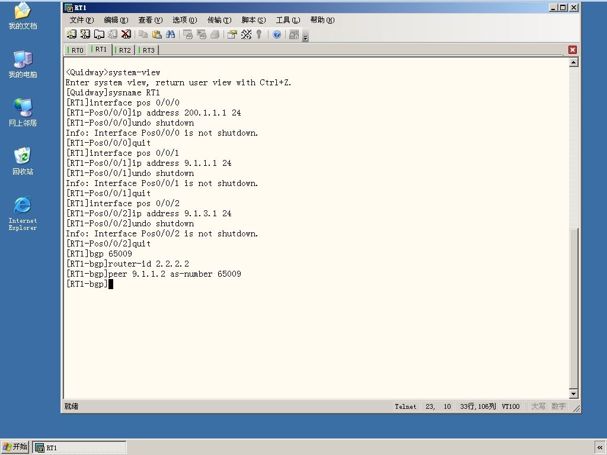Maximize the RT1 window
The width and height of the screenshot is (607, 455).
click(563, 7)
